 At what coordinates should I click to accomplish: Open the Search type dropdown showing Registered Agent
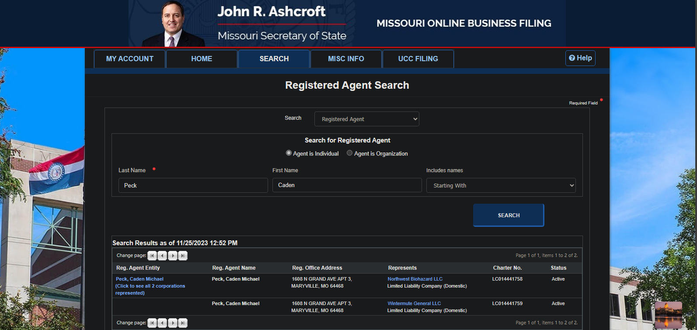pos(367,119)
